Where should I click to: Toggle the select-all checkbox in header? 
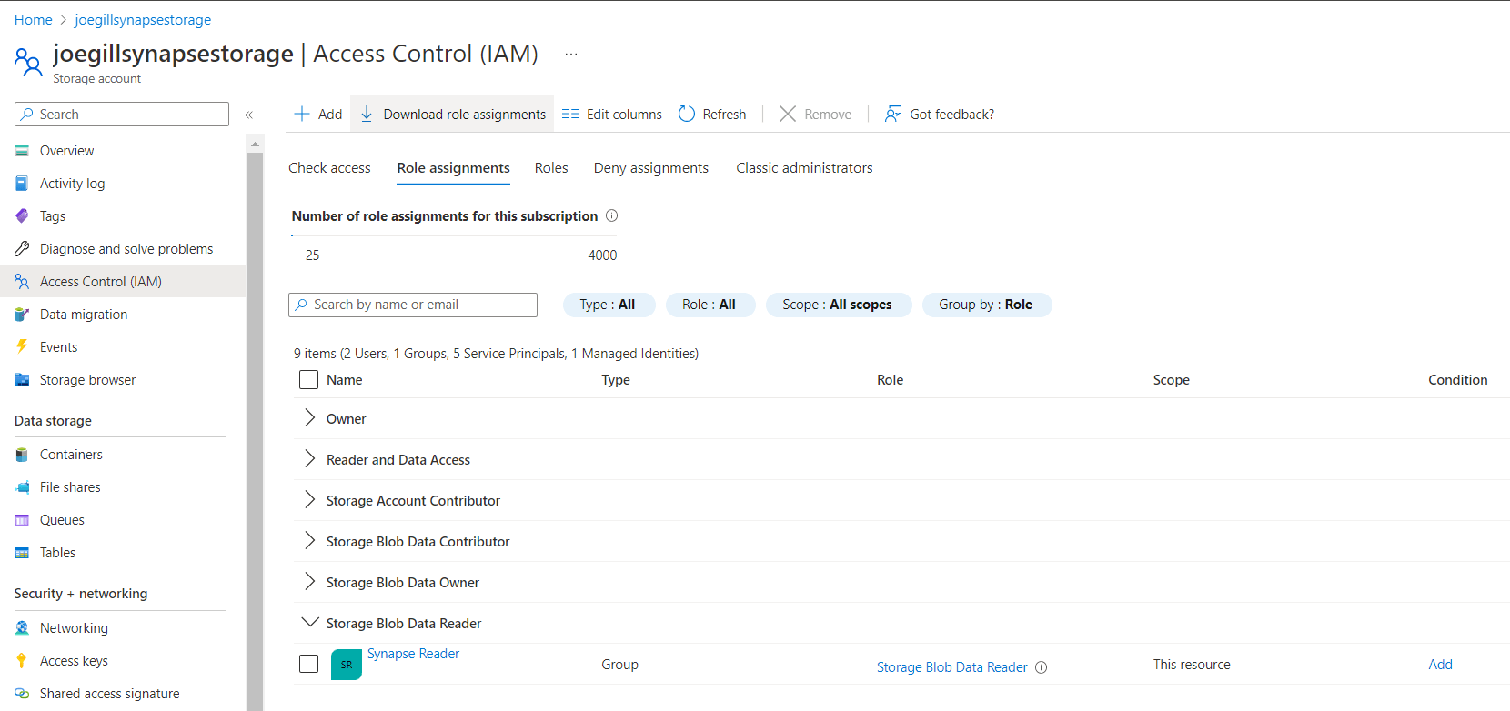pos(309,380)
